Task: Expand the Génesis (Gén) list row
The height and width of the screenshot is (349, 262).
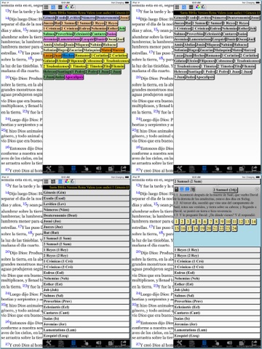Action: coord(86,193)
